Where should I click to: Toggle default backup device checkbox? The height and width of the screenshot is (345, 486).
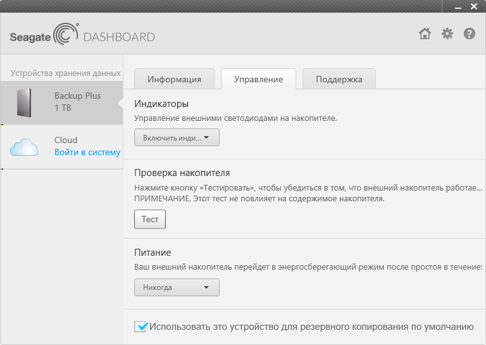coord(140,327)
